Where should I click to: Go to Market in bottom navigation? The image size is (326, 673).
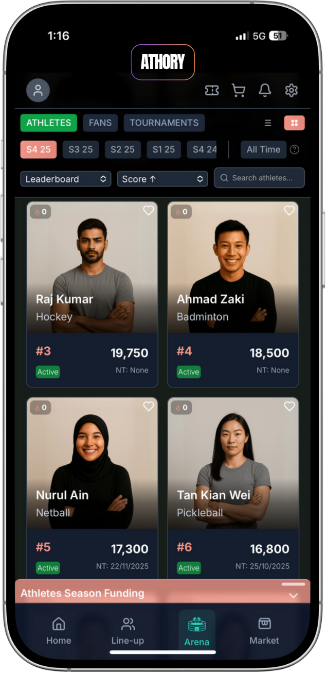click(x=264, y=631)
